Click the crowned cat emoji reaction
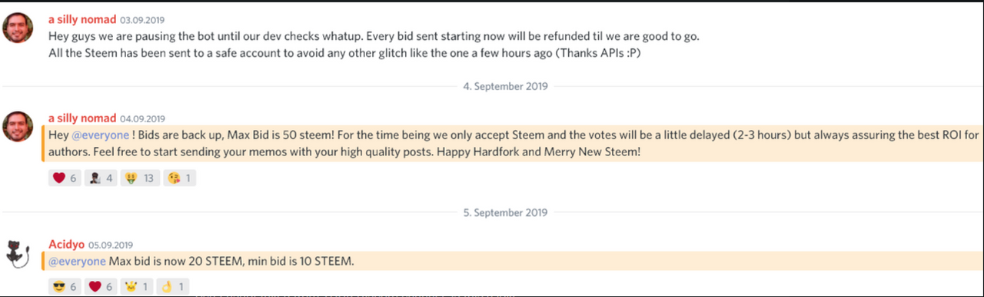Screen dimensions: 984x297 tap(137, 286)
